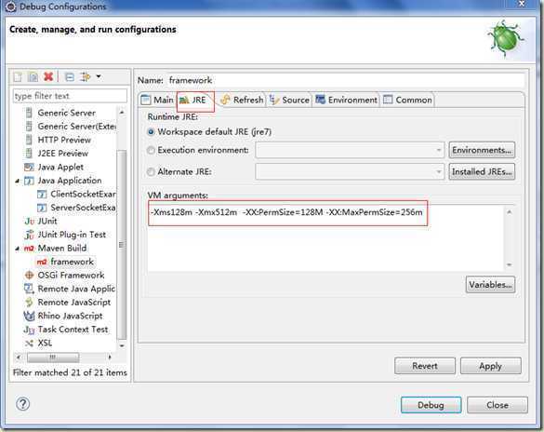Select the OSGi Framework label

coord(71,276)
